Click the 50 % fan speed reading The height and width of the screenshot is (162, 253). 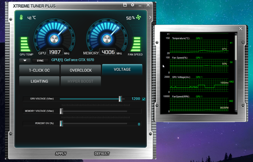coord(130,18)
